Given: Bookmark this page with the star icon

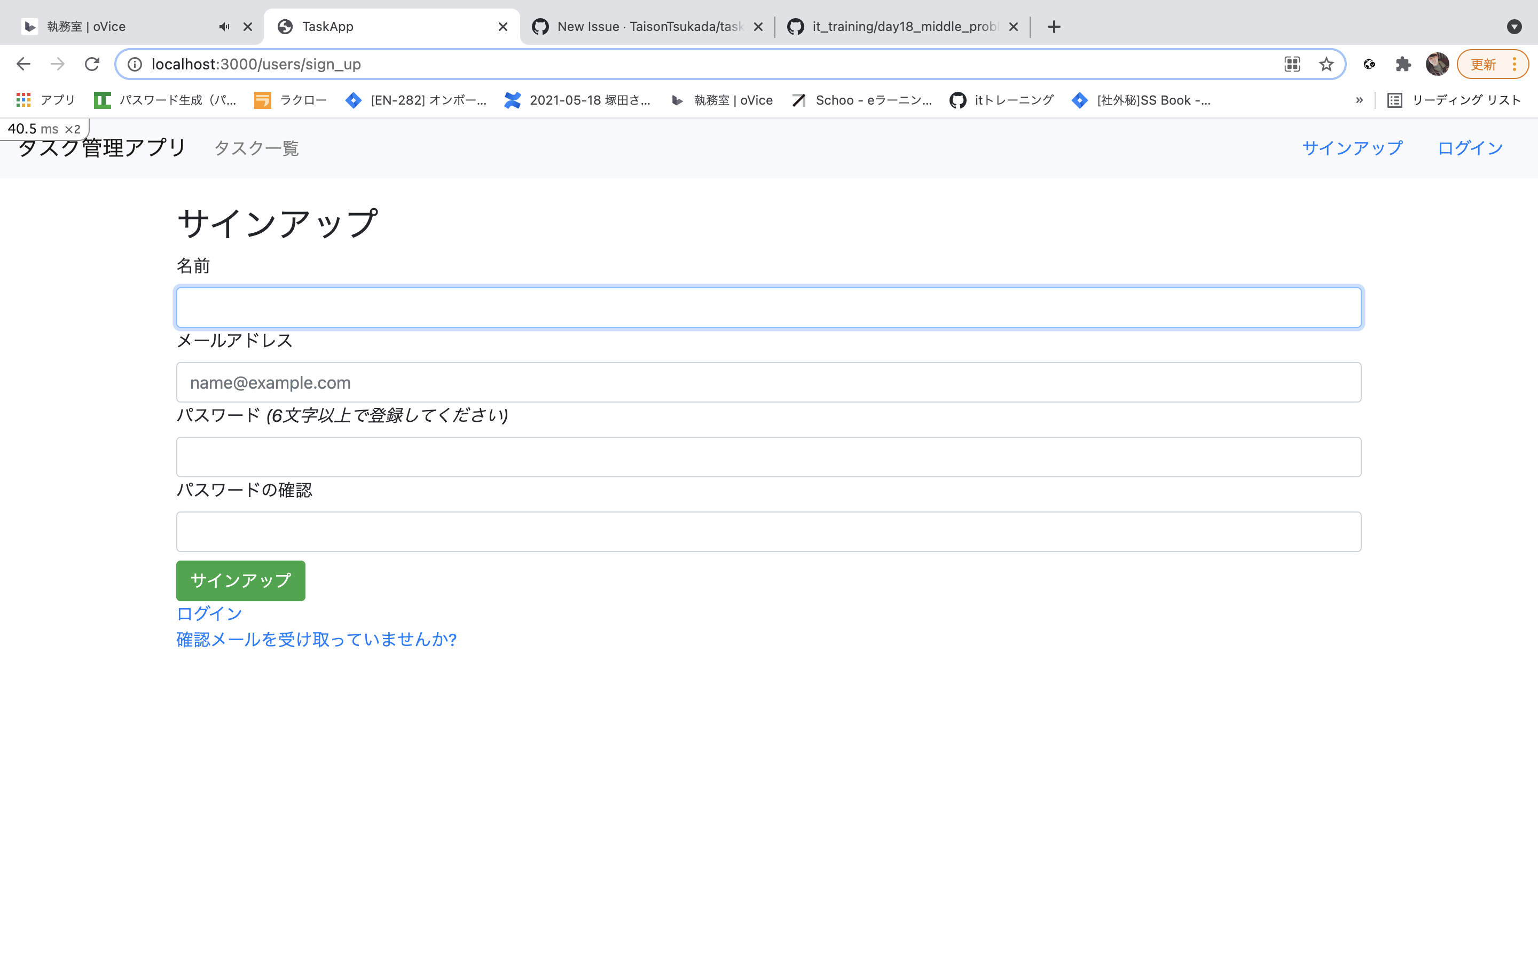Looking at the screenshot, I should point(1326,64).
